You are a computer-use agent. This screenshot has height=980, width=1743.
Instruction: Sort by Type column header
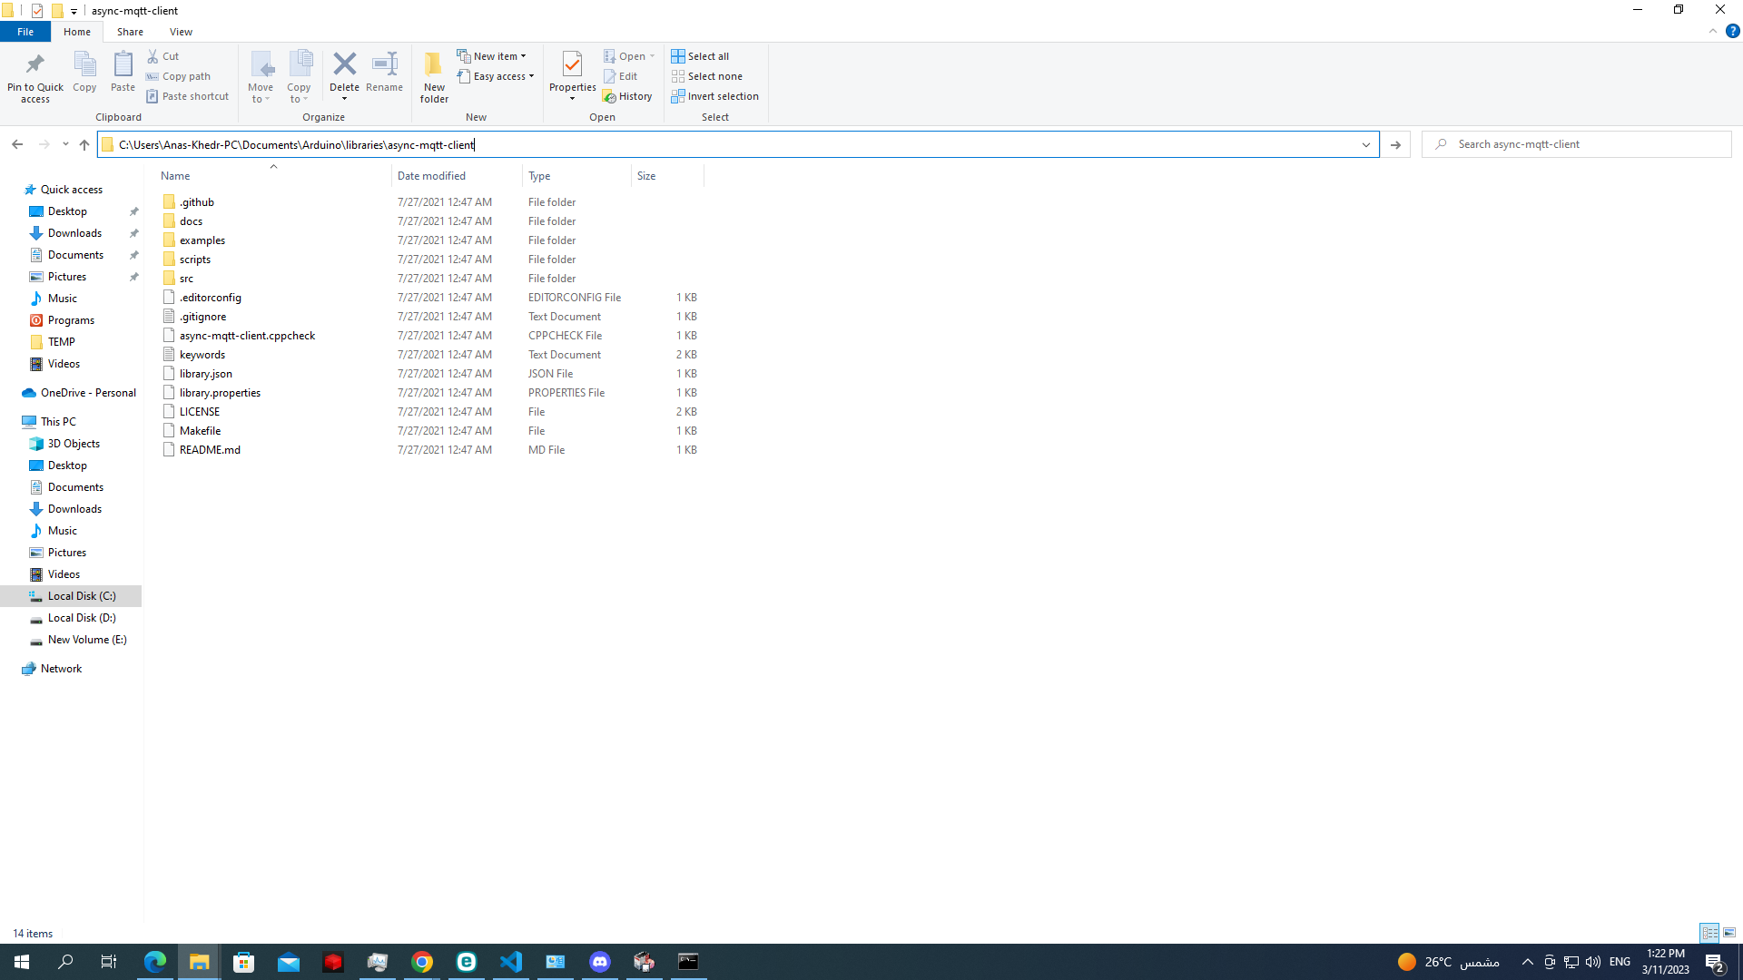coord(576,176)
